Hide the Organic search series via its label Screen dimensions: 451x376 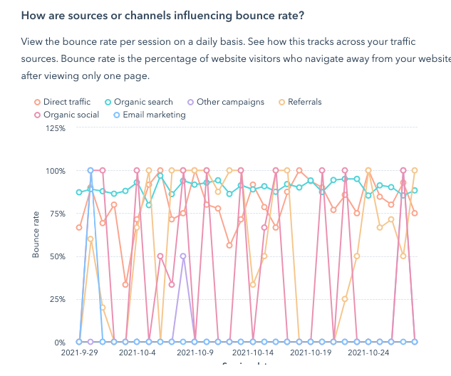point(142,102)
